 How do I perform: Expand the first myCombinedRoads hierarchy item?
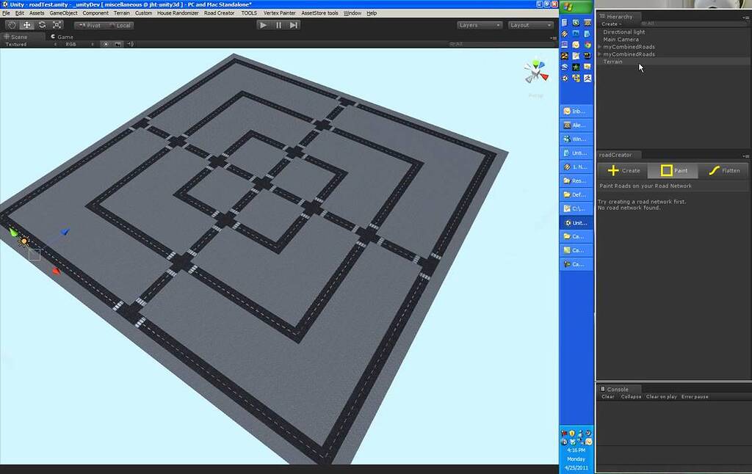[x=602, y=47]
